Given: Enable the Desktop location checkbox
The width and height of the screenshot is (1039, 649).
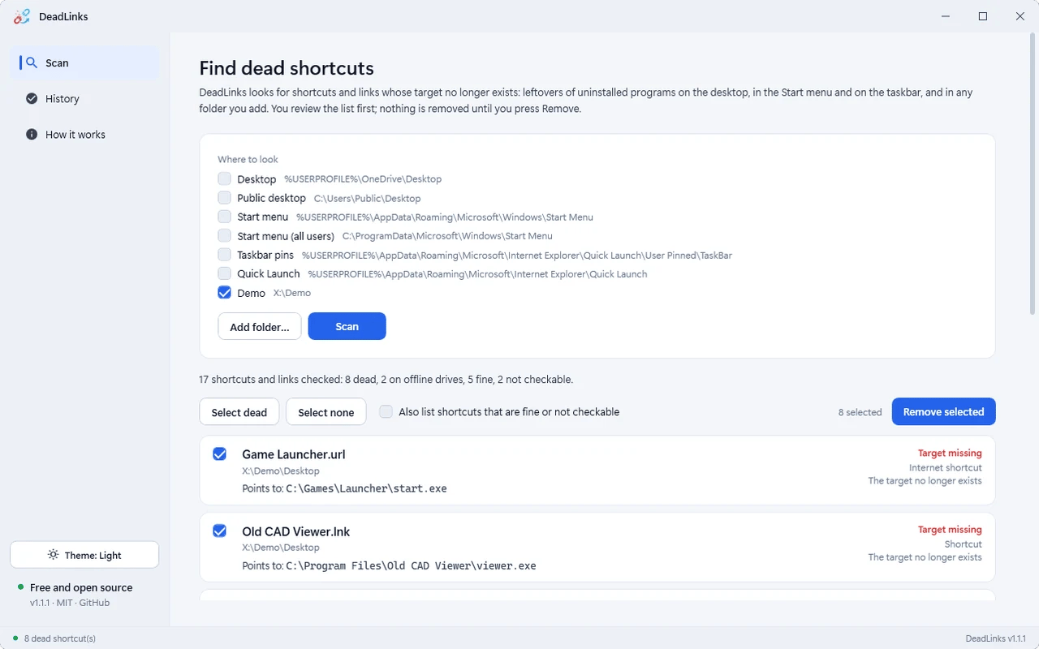Looking at the screenshot, I should 224,178.
